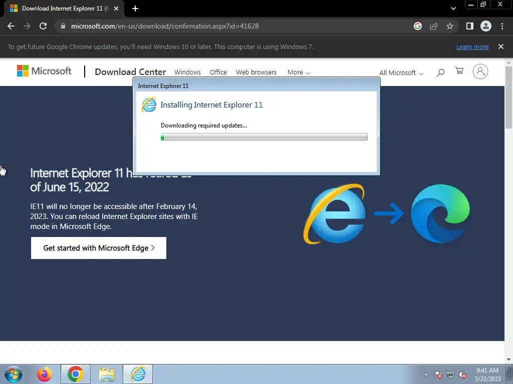The image size is (513, 384).
Task: Reload the Microsoft download page
Action: [x=43, y=26]
